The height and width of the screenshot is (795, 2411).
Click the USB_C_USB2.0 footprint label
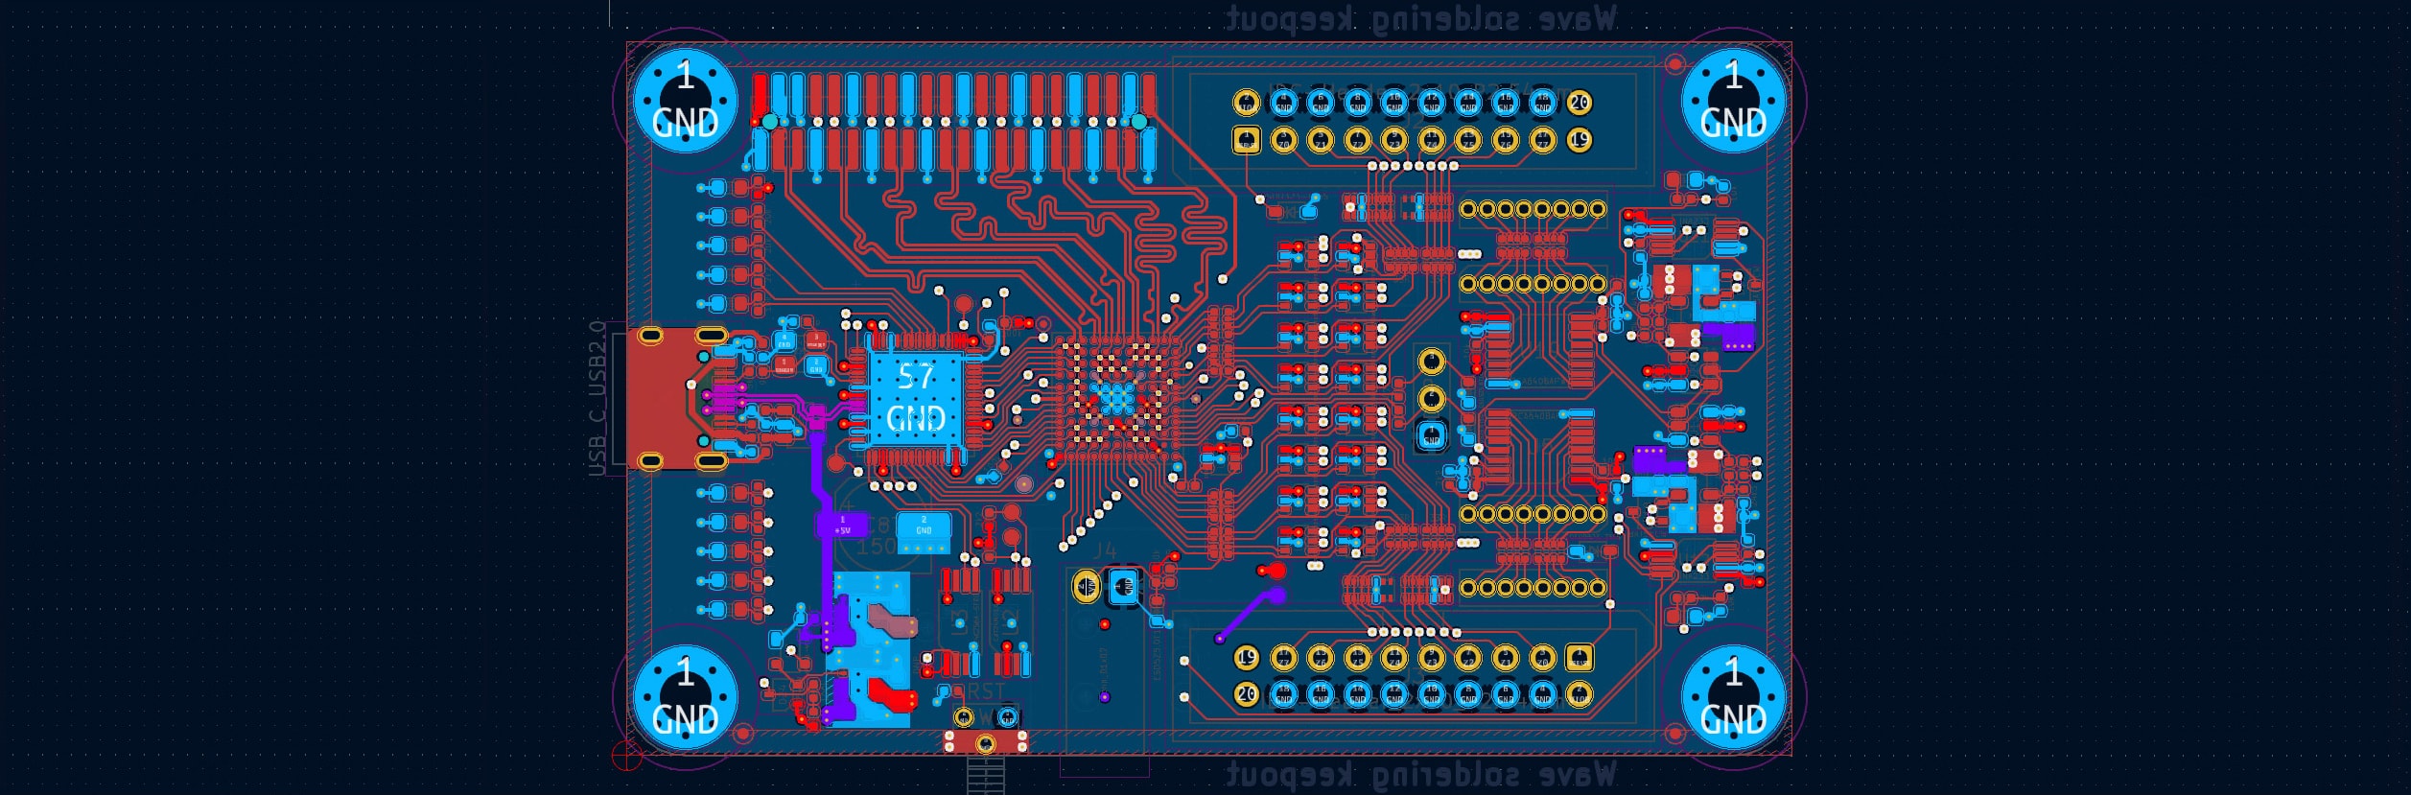(x=597, y=398)
